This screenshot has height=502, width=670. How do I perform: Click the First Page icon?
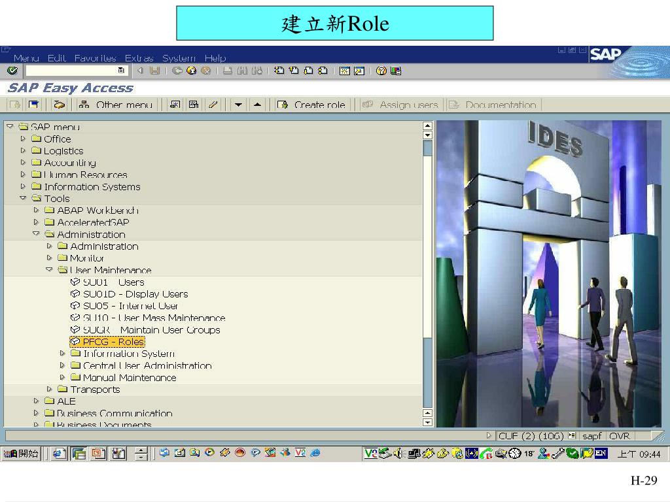[279, 71]
